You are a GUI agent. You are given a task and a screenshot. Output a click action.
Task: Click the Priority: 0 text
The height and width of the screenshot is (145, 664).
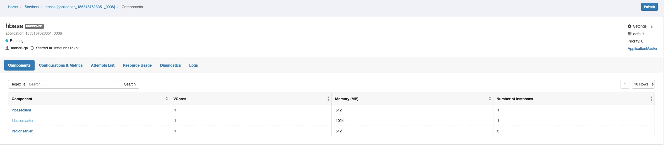(x=635, y=41)
